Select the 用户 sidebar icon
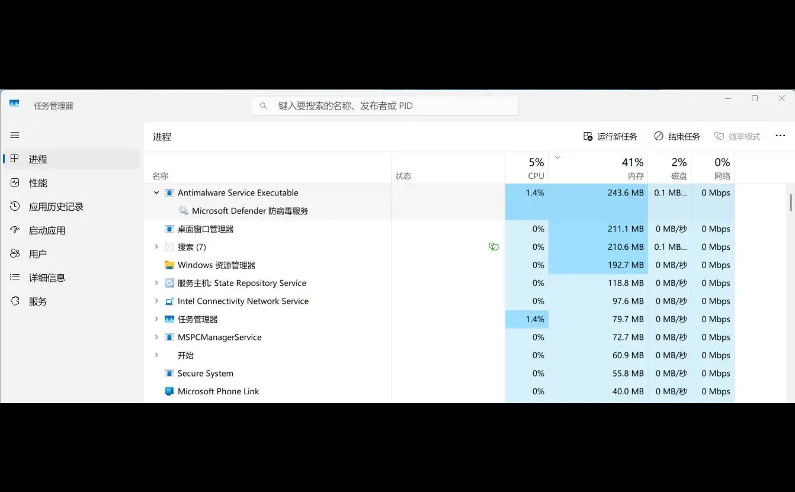Viewport: 795px width, 492px height. click(x=14, y=253)
